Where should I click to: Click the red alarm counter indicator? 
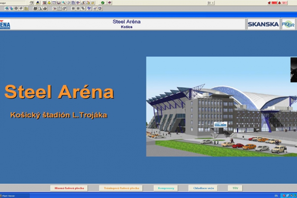tap(272, 3)
